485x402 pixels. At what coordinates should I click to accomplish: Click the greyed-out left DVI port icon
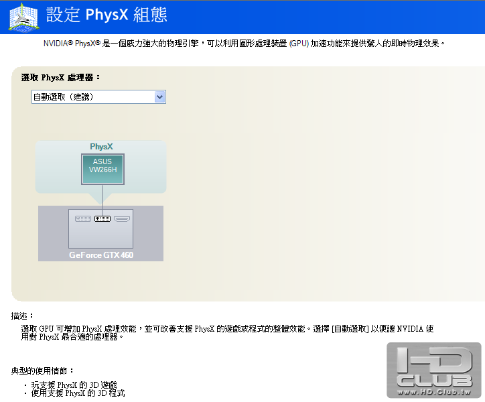pyautogui.click(x=83, y=219)
